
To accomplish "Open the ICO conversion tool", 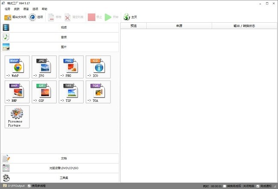I will (x=98, y=67).
